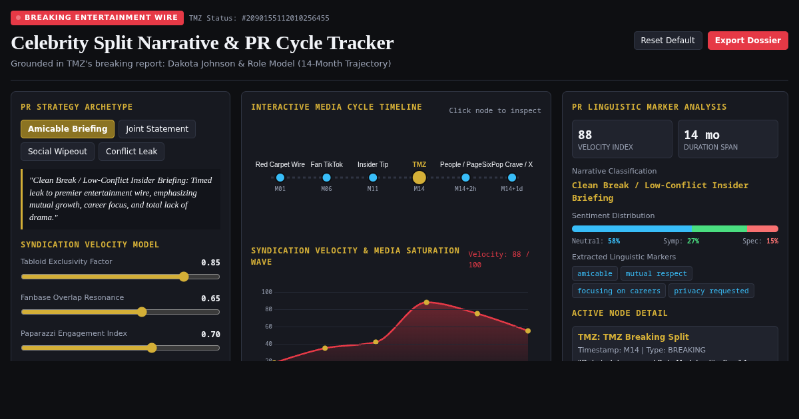Inspect the Insider Tip M11 node
The image size is (799, 419).
point(373,178)
